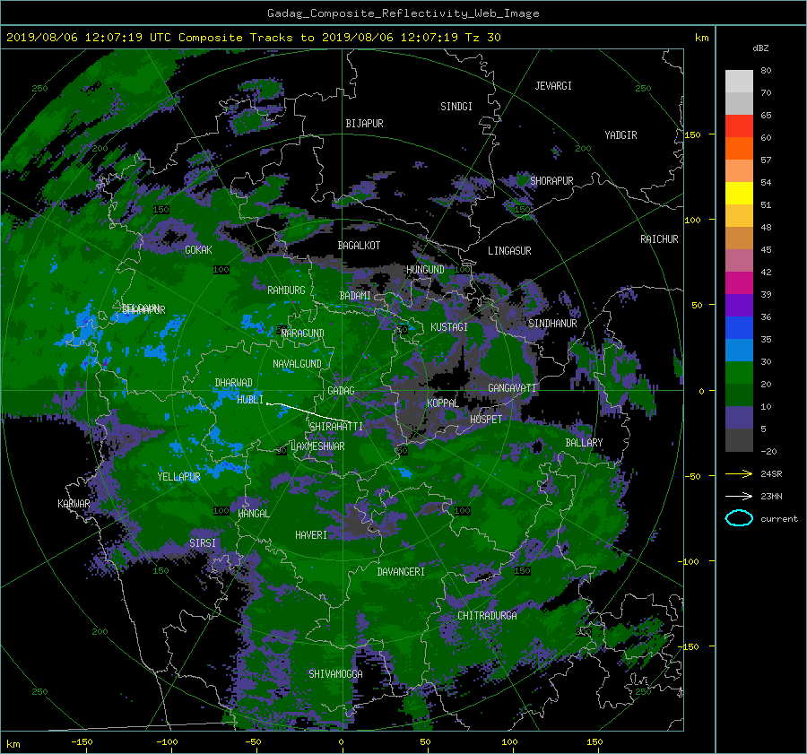This screenshot has height=754, width=807.
Task: Click the 150 tick on right km axis
Action: pyautogui.click(x=692, y=134)
